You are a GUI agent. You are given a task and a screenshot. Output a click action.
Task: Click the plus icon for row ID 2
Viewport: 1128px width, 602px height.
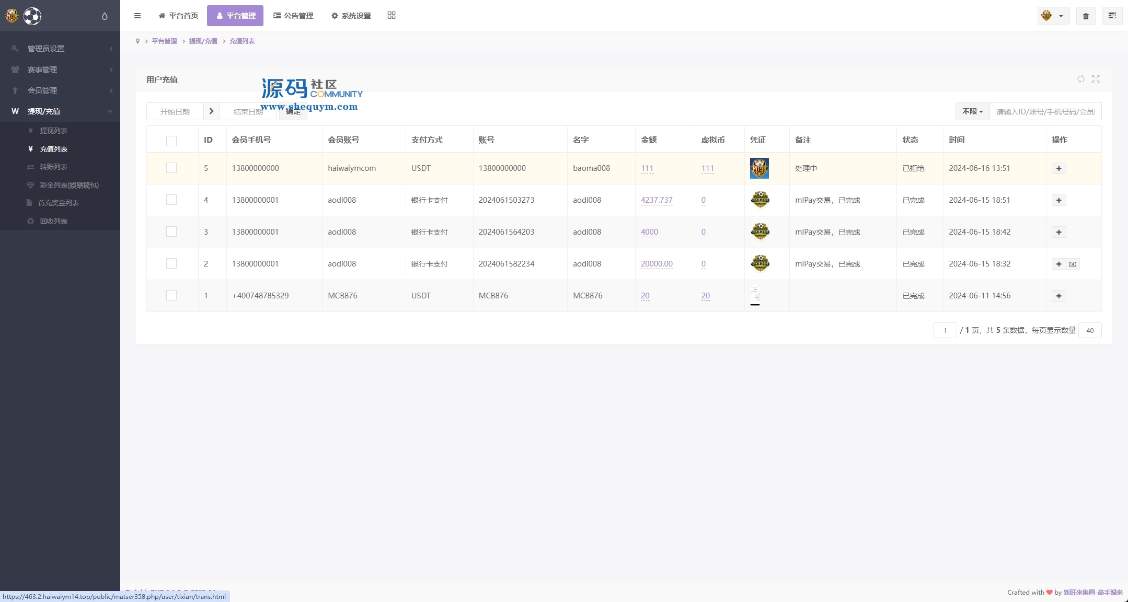point(1059,264)
